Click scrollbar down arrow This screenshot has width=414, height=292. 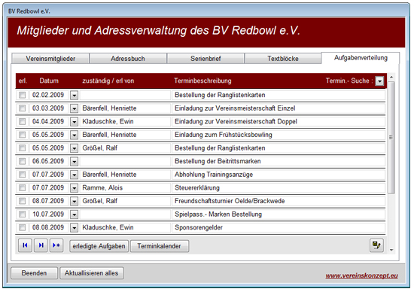391,250
